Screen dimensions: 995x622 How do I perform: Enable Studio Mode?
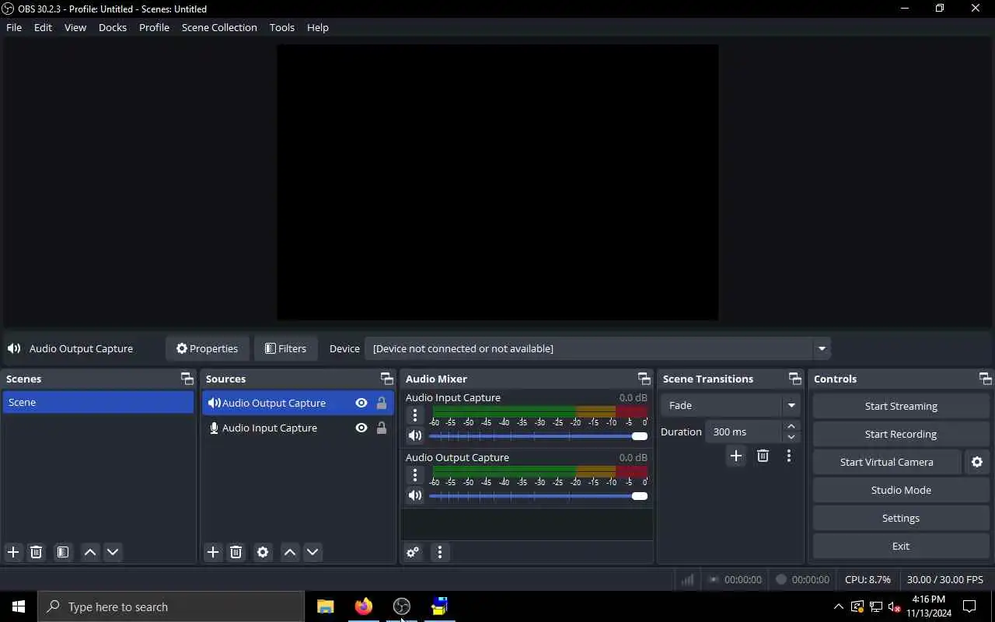click(901, 490)
